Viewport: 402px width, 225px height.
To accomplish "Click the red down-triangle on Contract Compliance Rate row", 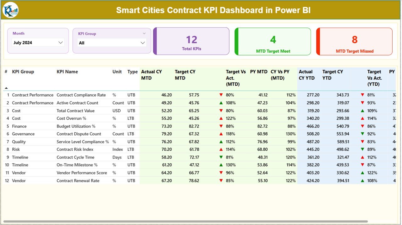I will click(221, 95).
